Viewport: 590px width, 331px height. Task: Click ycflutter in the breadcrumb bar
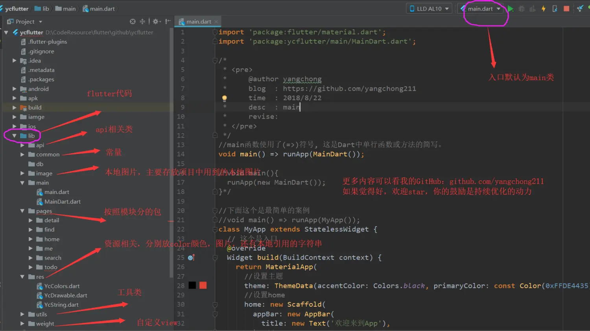(x=14, y=9)
